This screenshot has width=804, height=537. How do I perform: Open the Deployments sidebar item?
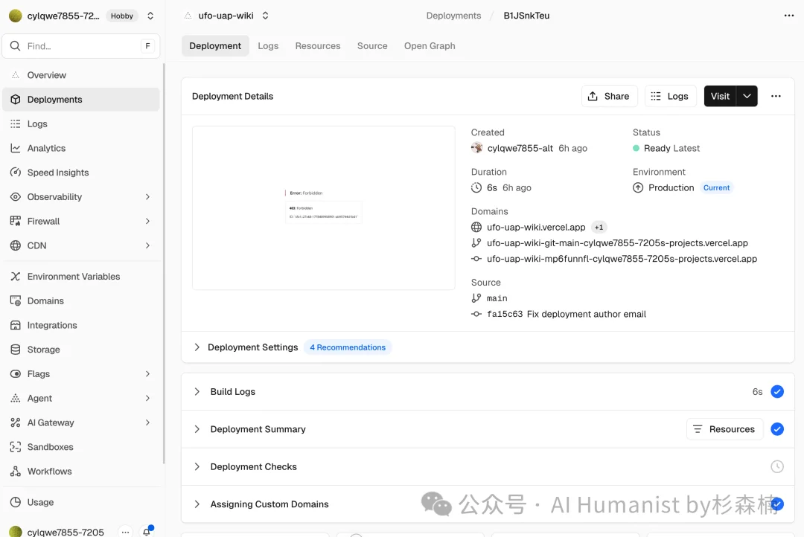(81, 100)
